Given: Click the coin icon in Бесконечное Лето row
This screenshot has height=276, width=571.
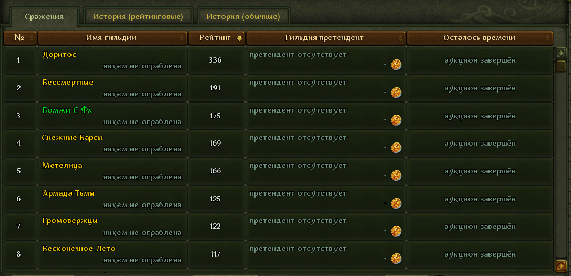Looking at the screenshot, I should 396,259.
